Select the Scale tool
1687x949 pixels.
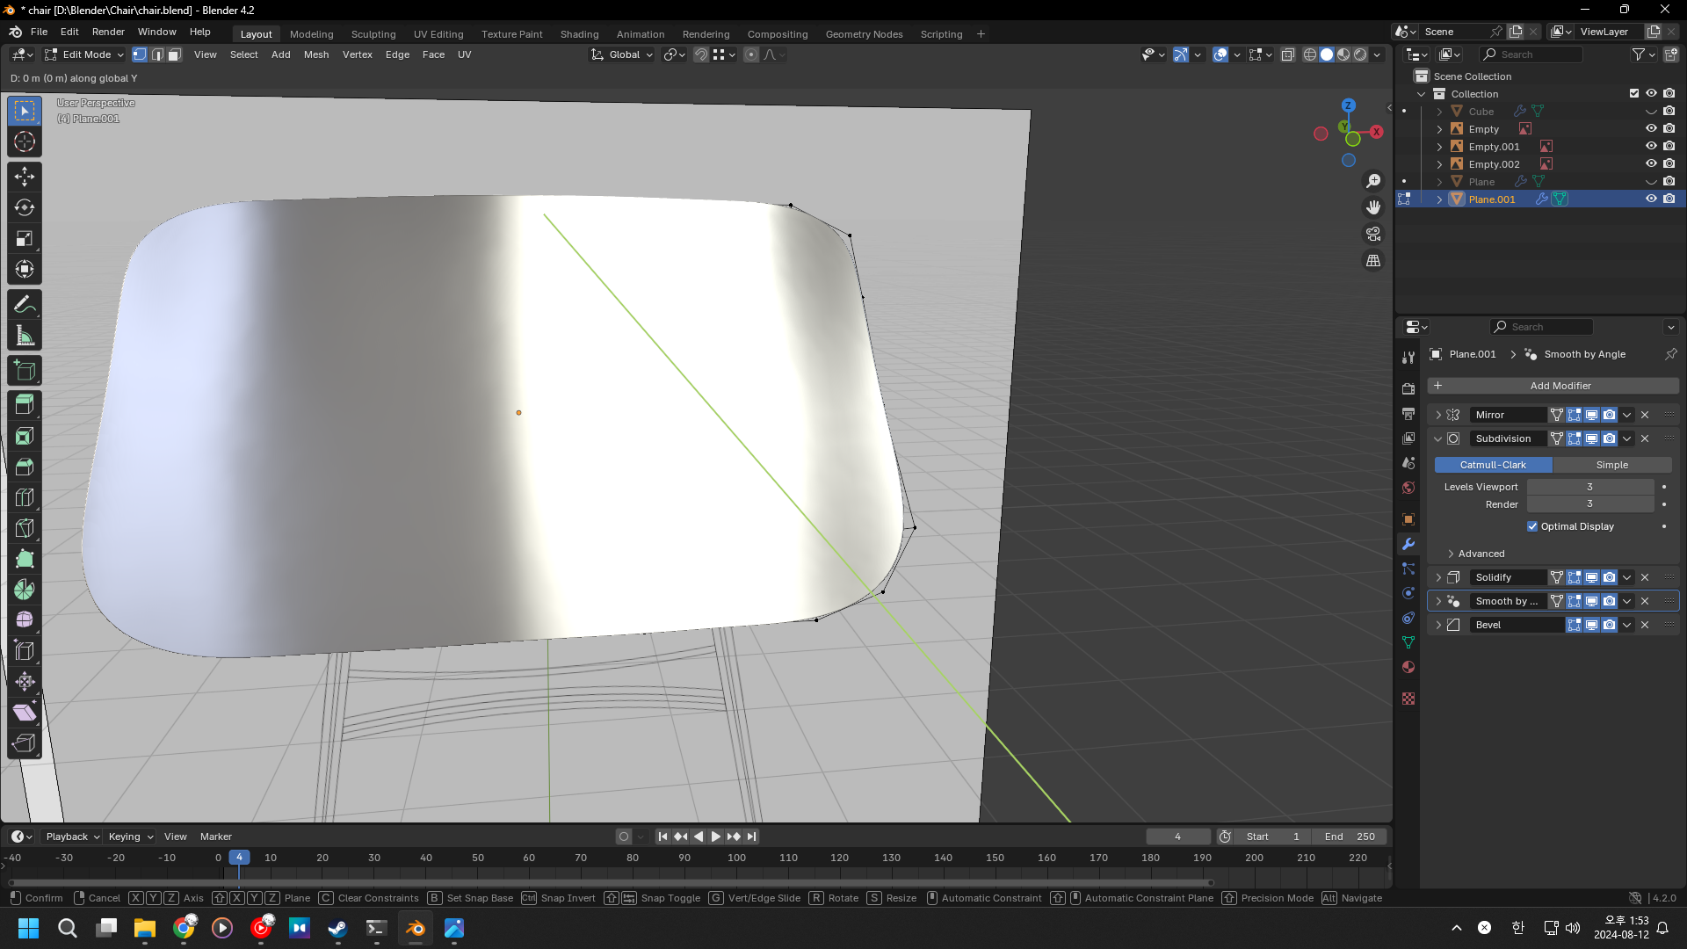25,238
